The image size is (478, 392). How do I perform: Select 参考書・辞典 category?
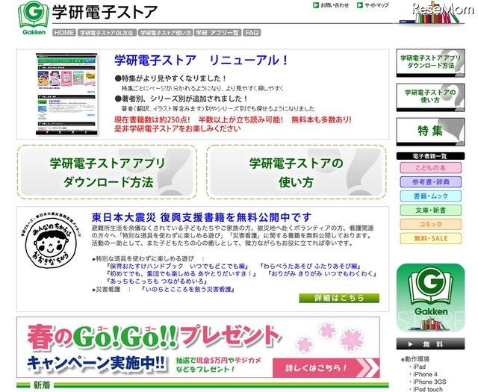(x=430, y=182)
